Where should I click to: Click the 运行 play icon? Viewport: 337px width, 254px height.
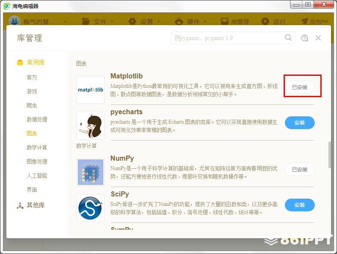(265, 21)
